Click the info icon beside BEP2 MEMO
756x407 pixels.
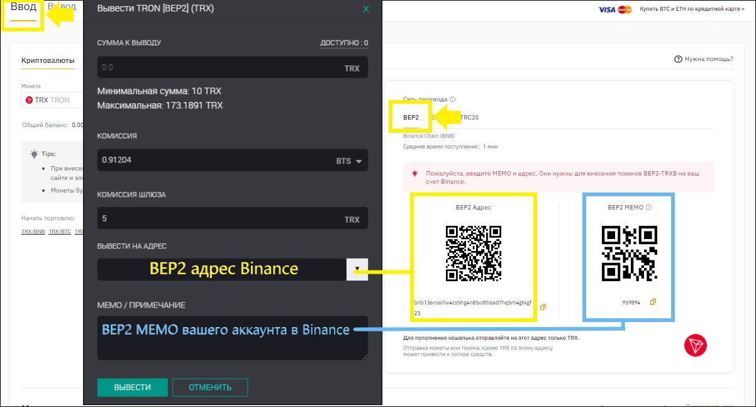click(x=648, y=207)
